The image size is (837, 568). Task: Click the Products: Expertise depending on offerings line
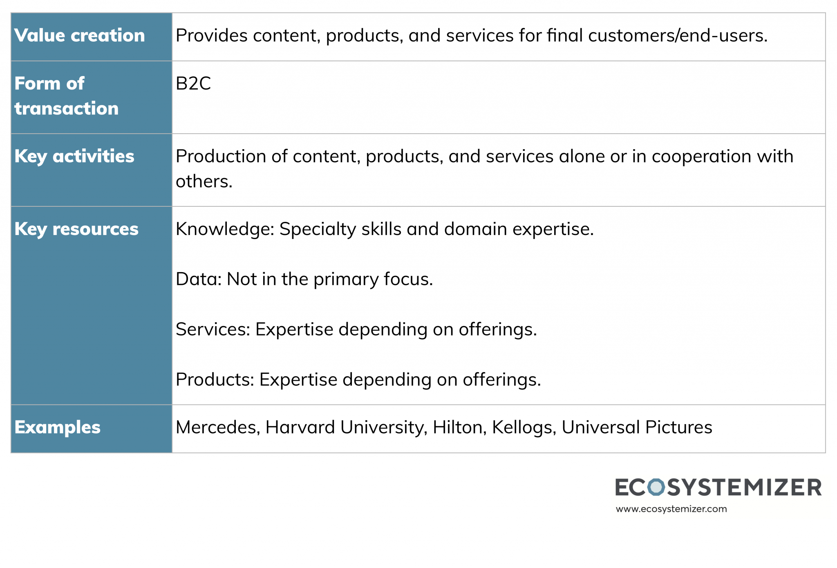point(358,380)
